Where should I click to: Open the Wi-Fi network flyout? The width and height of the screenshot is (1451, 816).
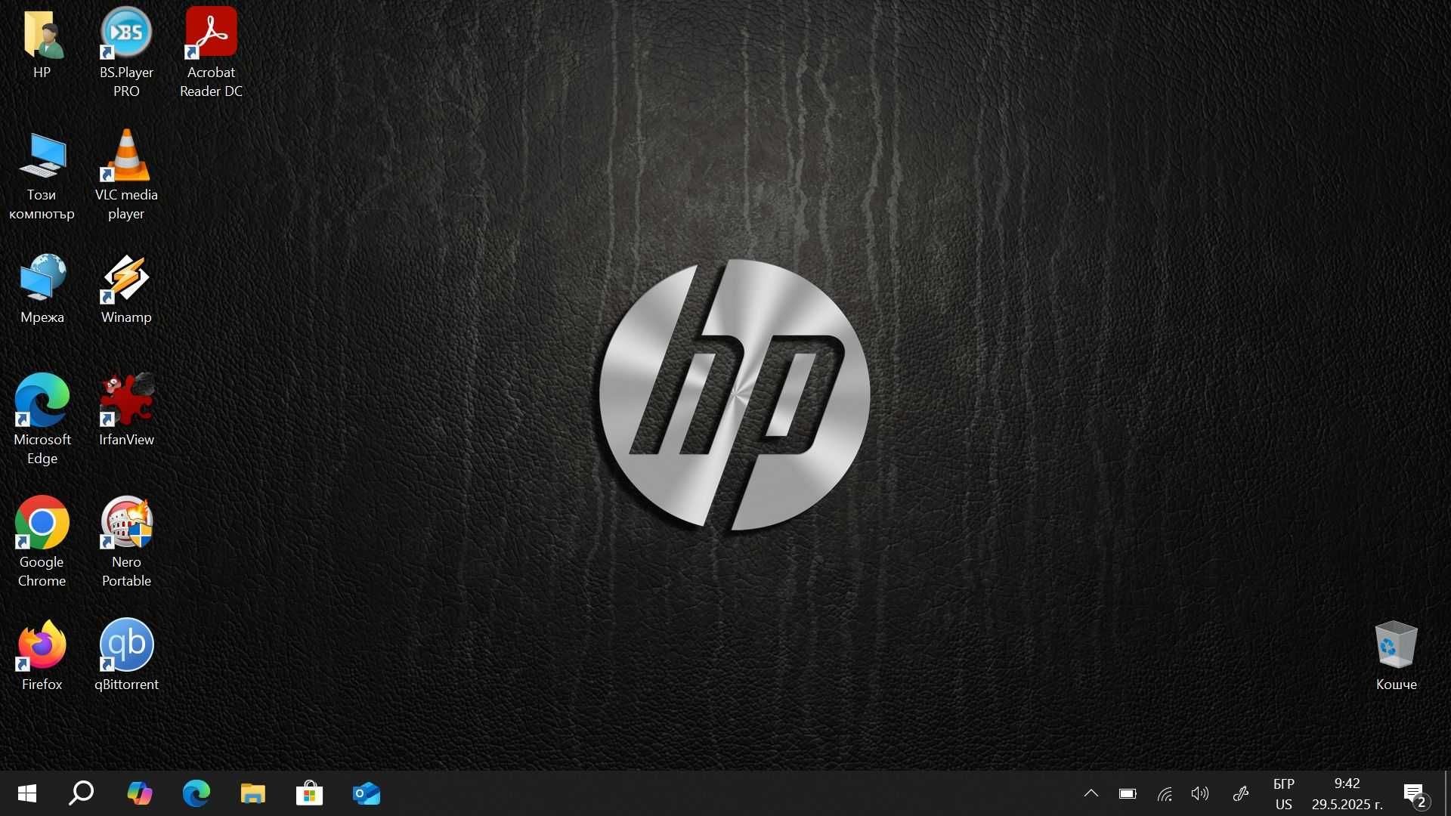tap(1165, 793)
